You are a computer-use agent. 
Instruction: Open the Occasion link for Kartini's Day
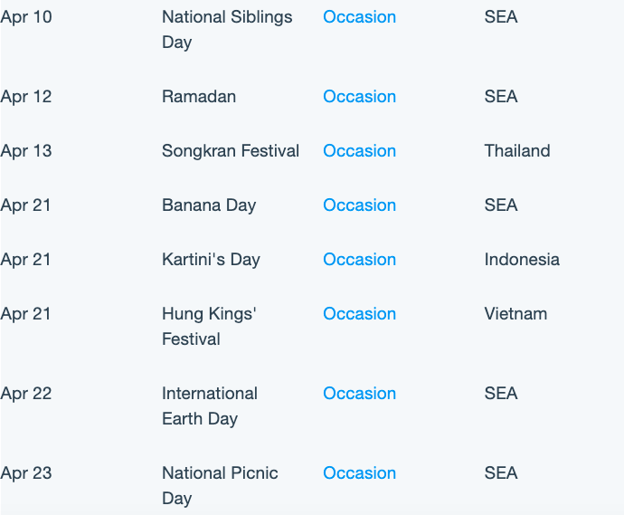point(359,260)
